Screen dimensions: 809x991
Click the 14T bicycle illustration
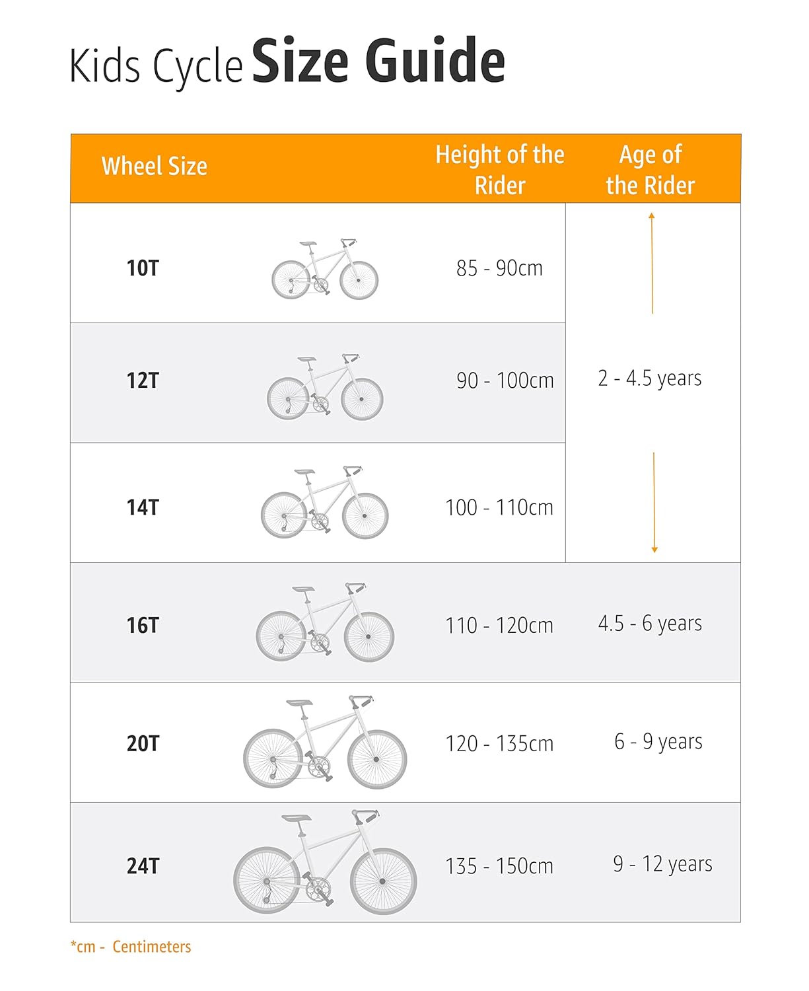click(325, 502)
